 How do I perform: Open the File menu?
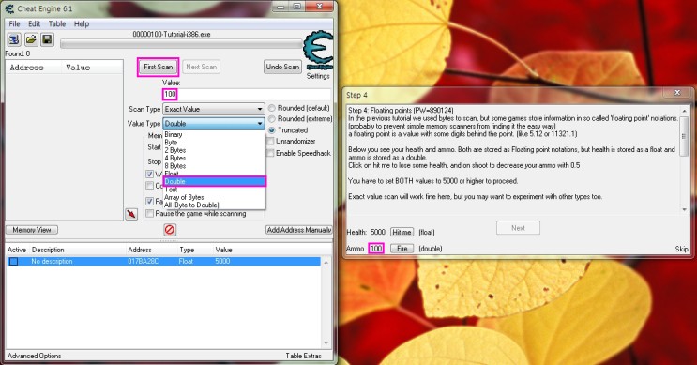(14, 24)
